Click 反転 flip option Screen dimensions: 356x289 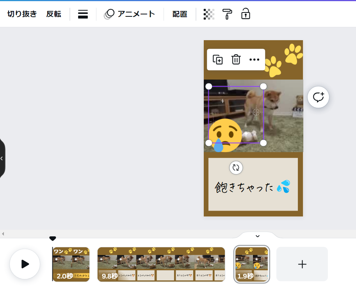click(53, 14)
